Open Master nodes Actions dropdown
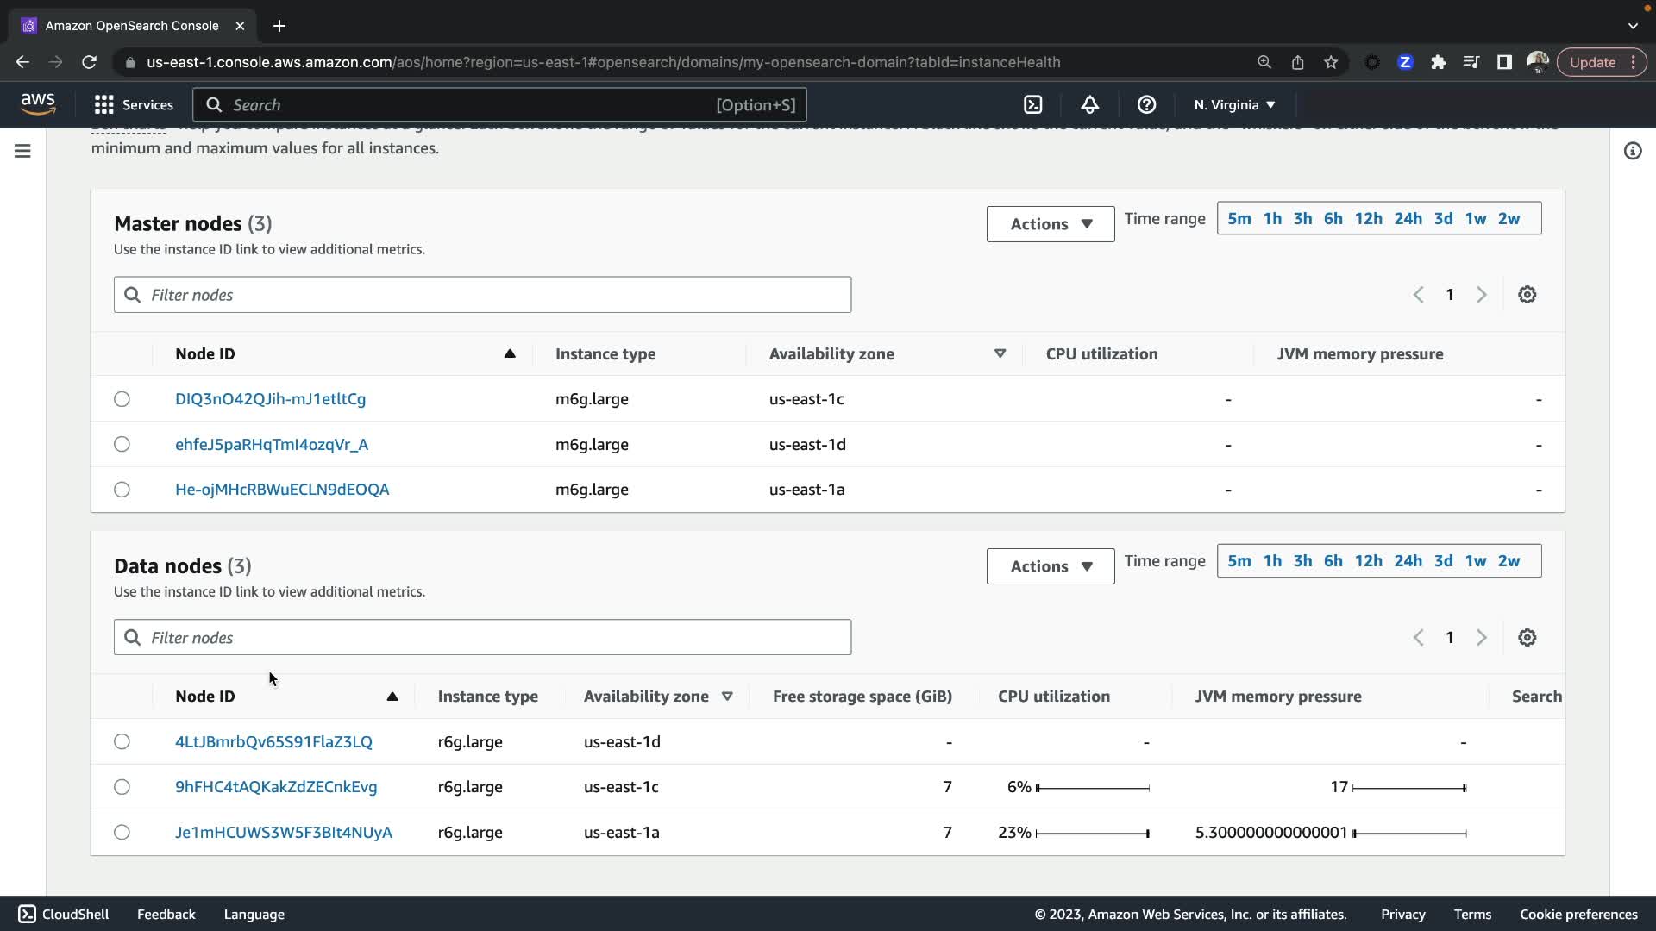Viewport: 1656px width, 931px height. point(1050,224)
